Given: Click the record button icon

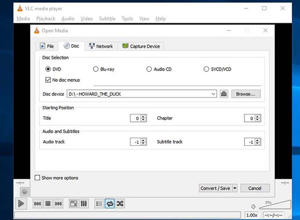Looking at the screenshot, I should [x=24, y=192].
